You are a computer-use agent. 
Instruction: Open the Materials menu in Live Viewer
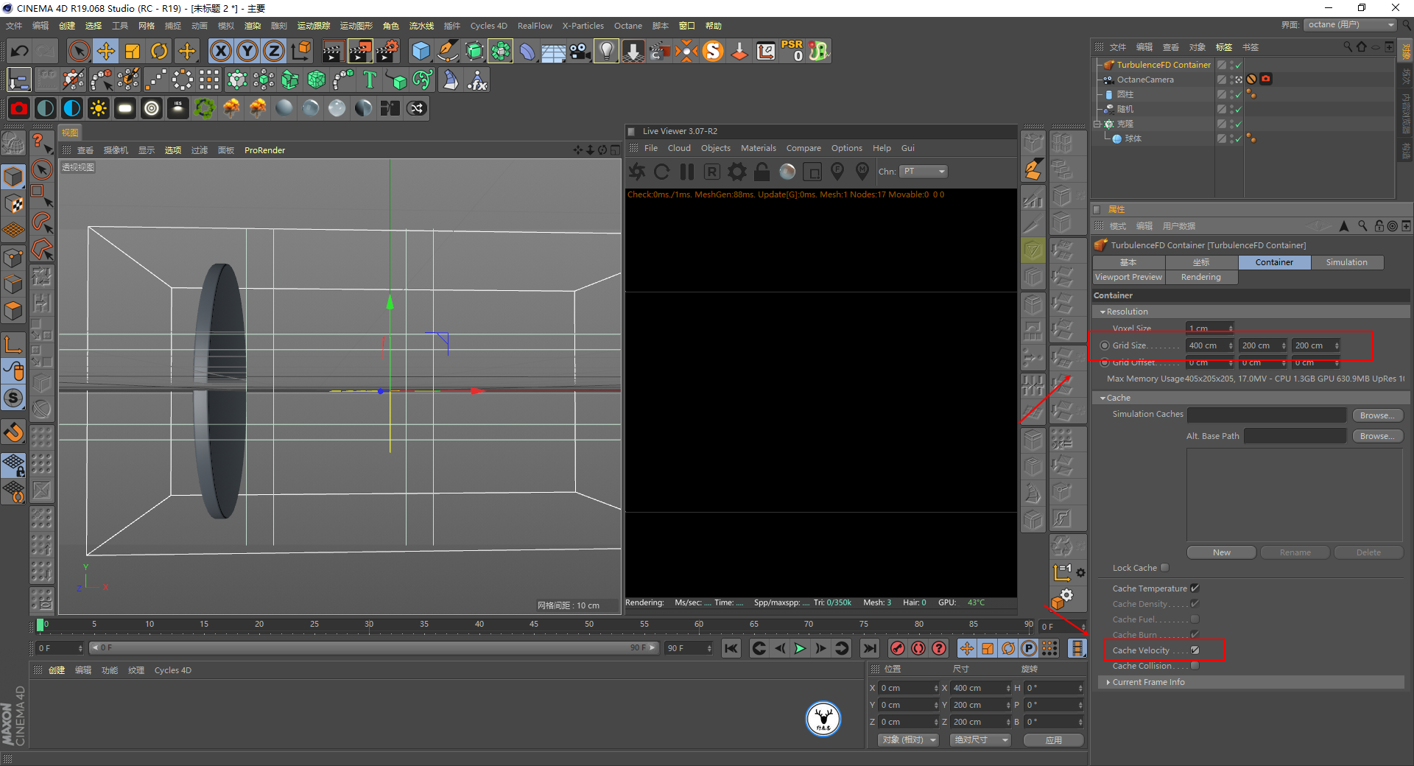click(758, 148)
